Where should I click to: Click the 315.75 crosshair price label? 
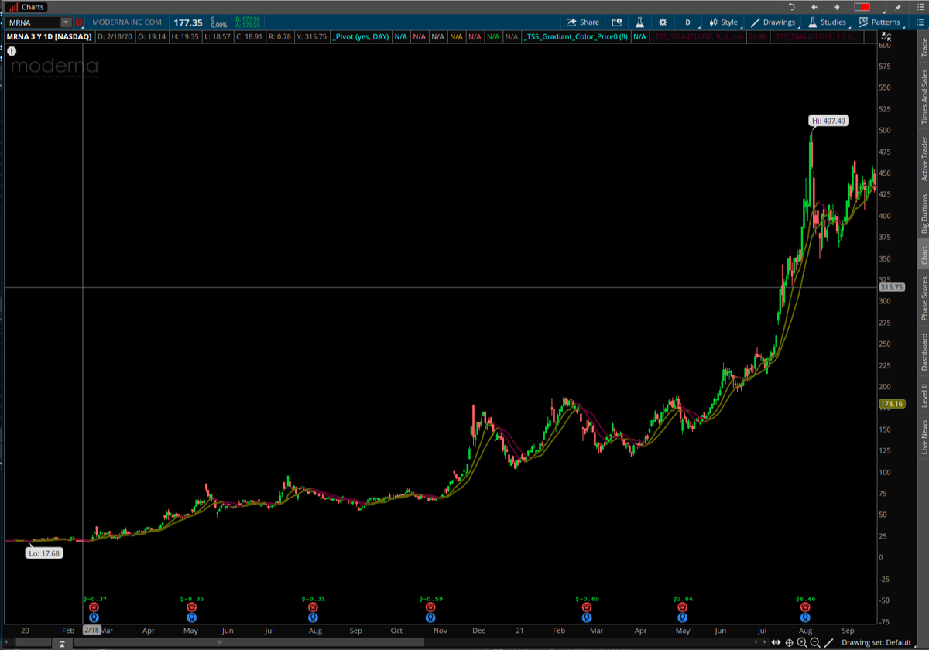click(x=892, y=287)
